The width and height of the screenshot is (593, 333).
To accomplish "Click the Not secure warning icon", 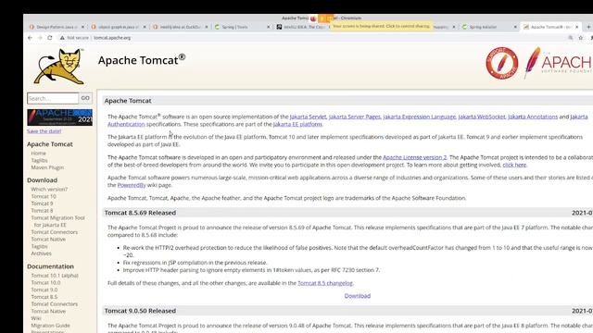I will [62, 38].
